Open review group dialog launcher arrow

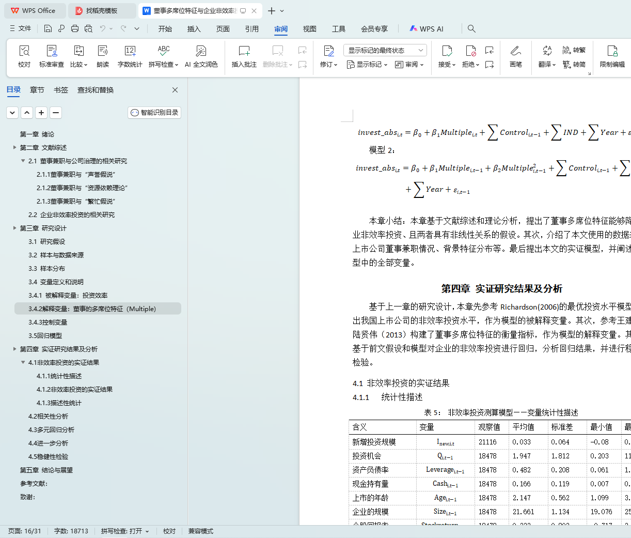pos(589,73)
